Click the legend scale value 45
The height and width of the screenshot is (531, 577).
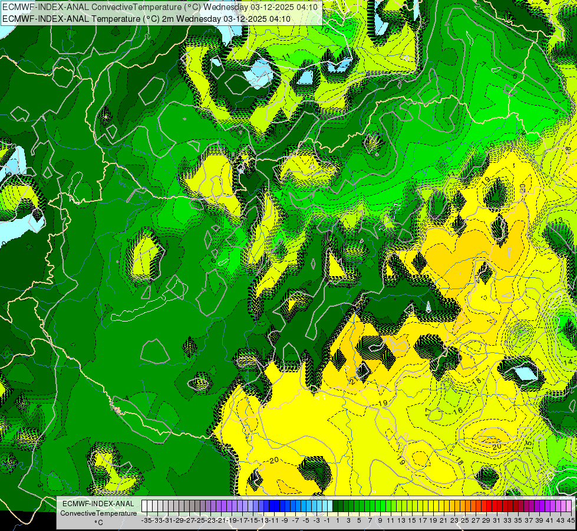(571, 520)
